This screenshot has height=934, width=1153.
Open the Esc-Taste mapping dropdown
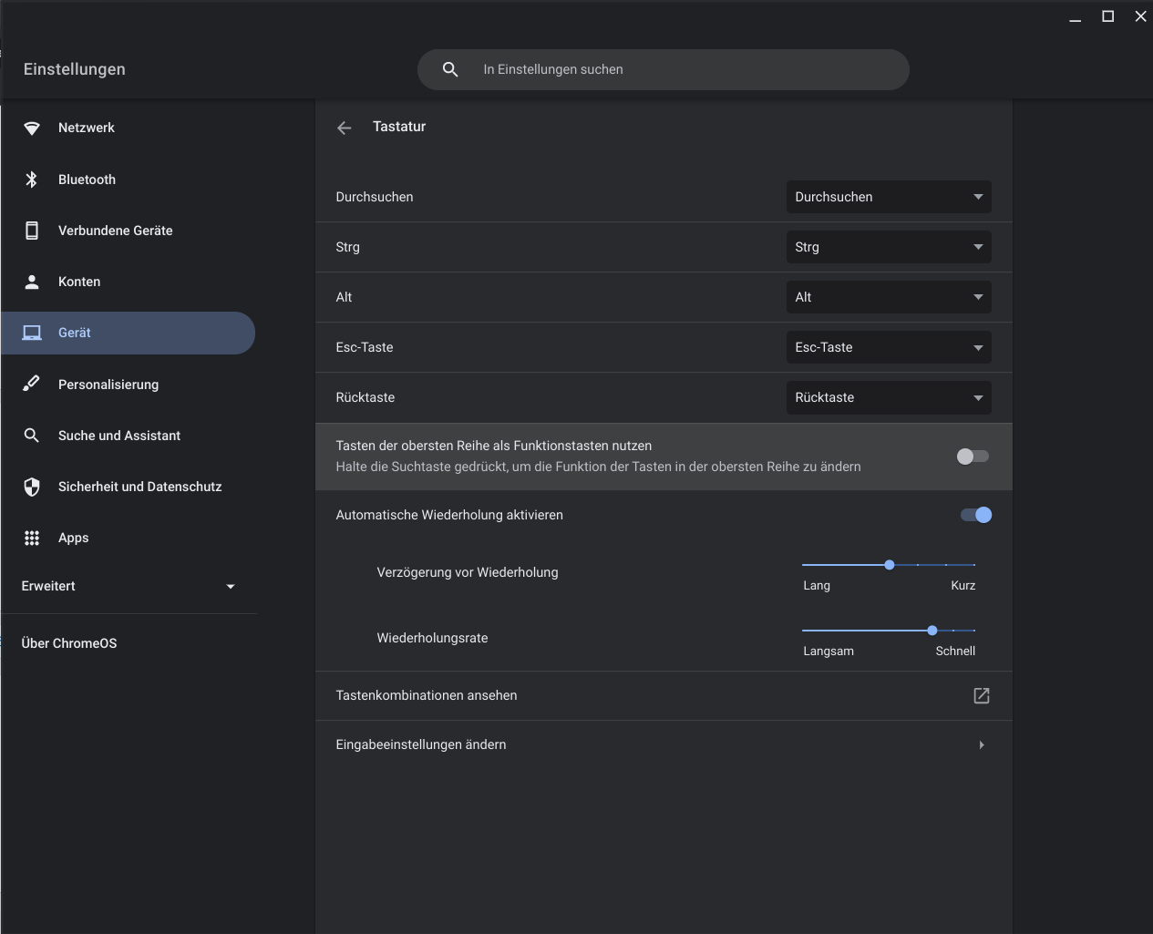point(888,347)
